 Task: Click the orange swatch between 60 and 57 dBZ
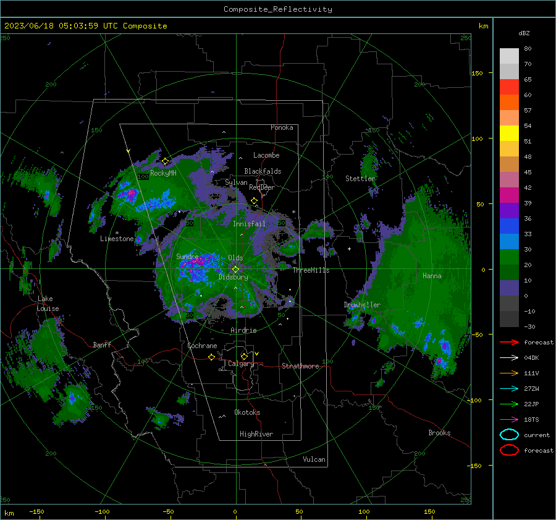(x=509, y=103)
